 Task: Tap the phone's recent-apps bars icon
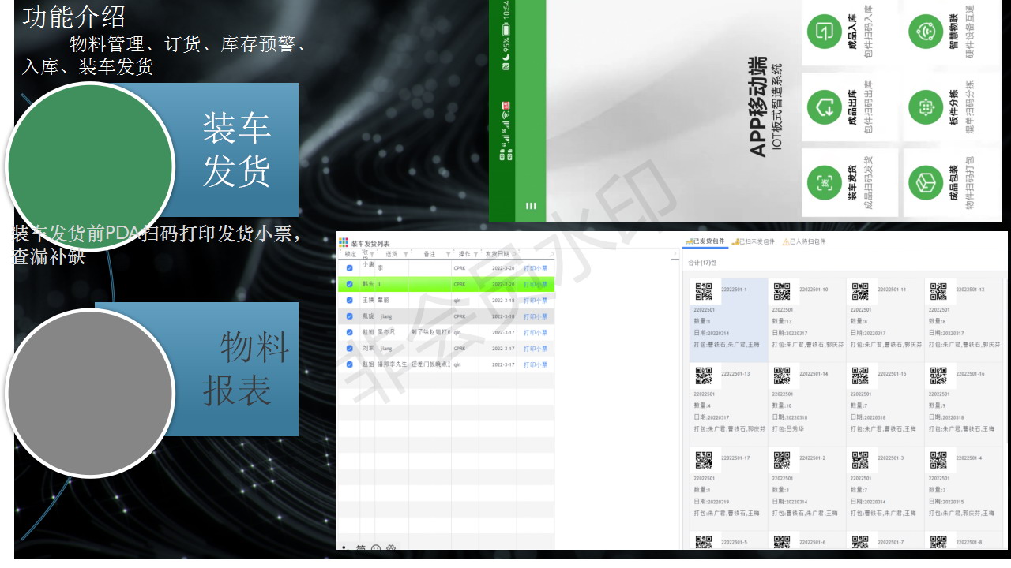(531, 206)
